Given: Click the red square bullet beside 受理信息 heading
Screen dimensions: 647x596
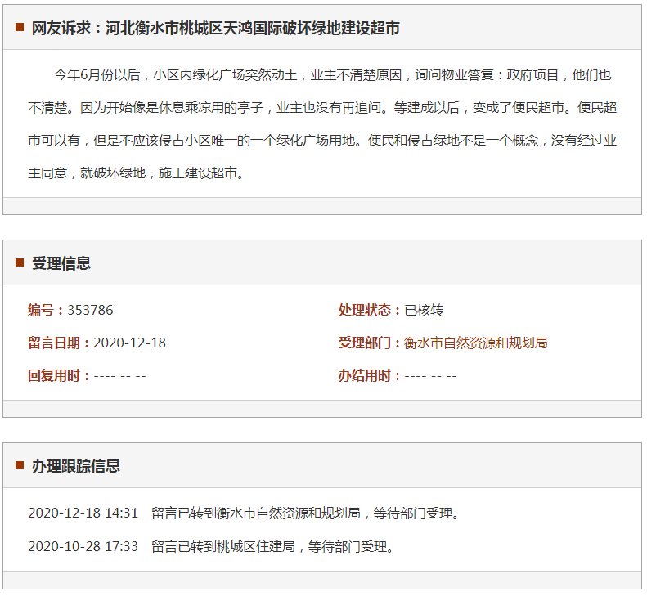Looking at the screenshot, I should [x=19, y=262].
